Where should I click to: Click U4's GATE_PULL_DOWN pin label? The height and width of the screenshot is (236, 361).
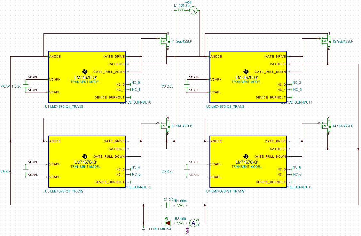click(270, 157)
